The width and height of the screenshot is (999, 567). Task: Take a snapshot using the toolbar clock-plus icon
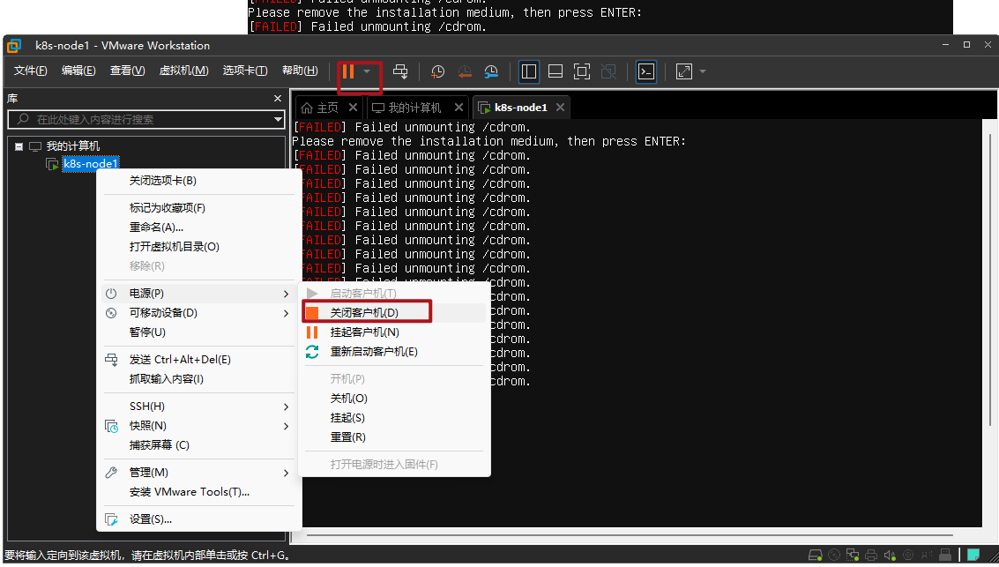[437, 71]
